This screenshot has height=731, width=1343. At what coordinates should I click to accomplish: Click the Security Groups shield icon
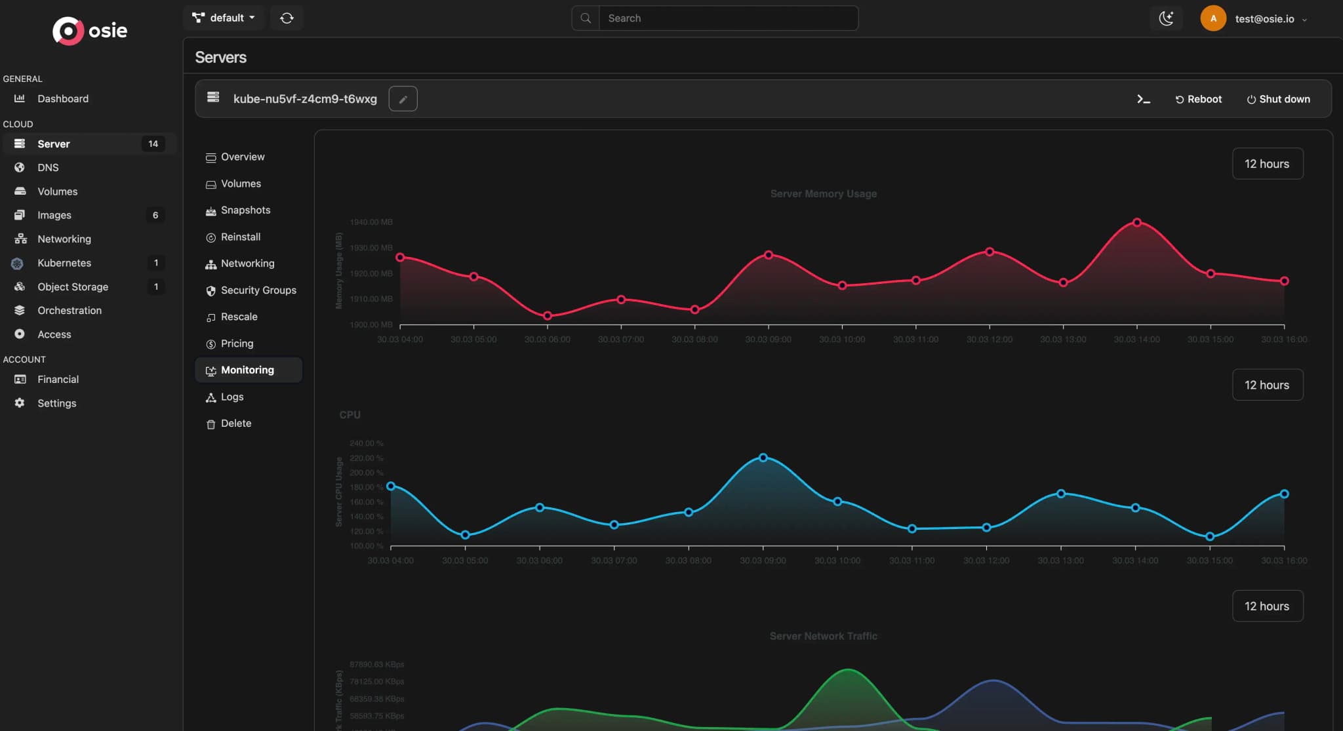tap(210, 290)
